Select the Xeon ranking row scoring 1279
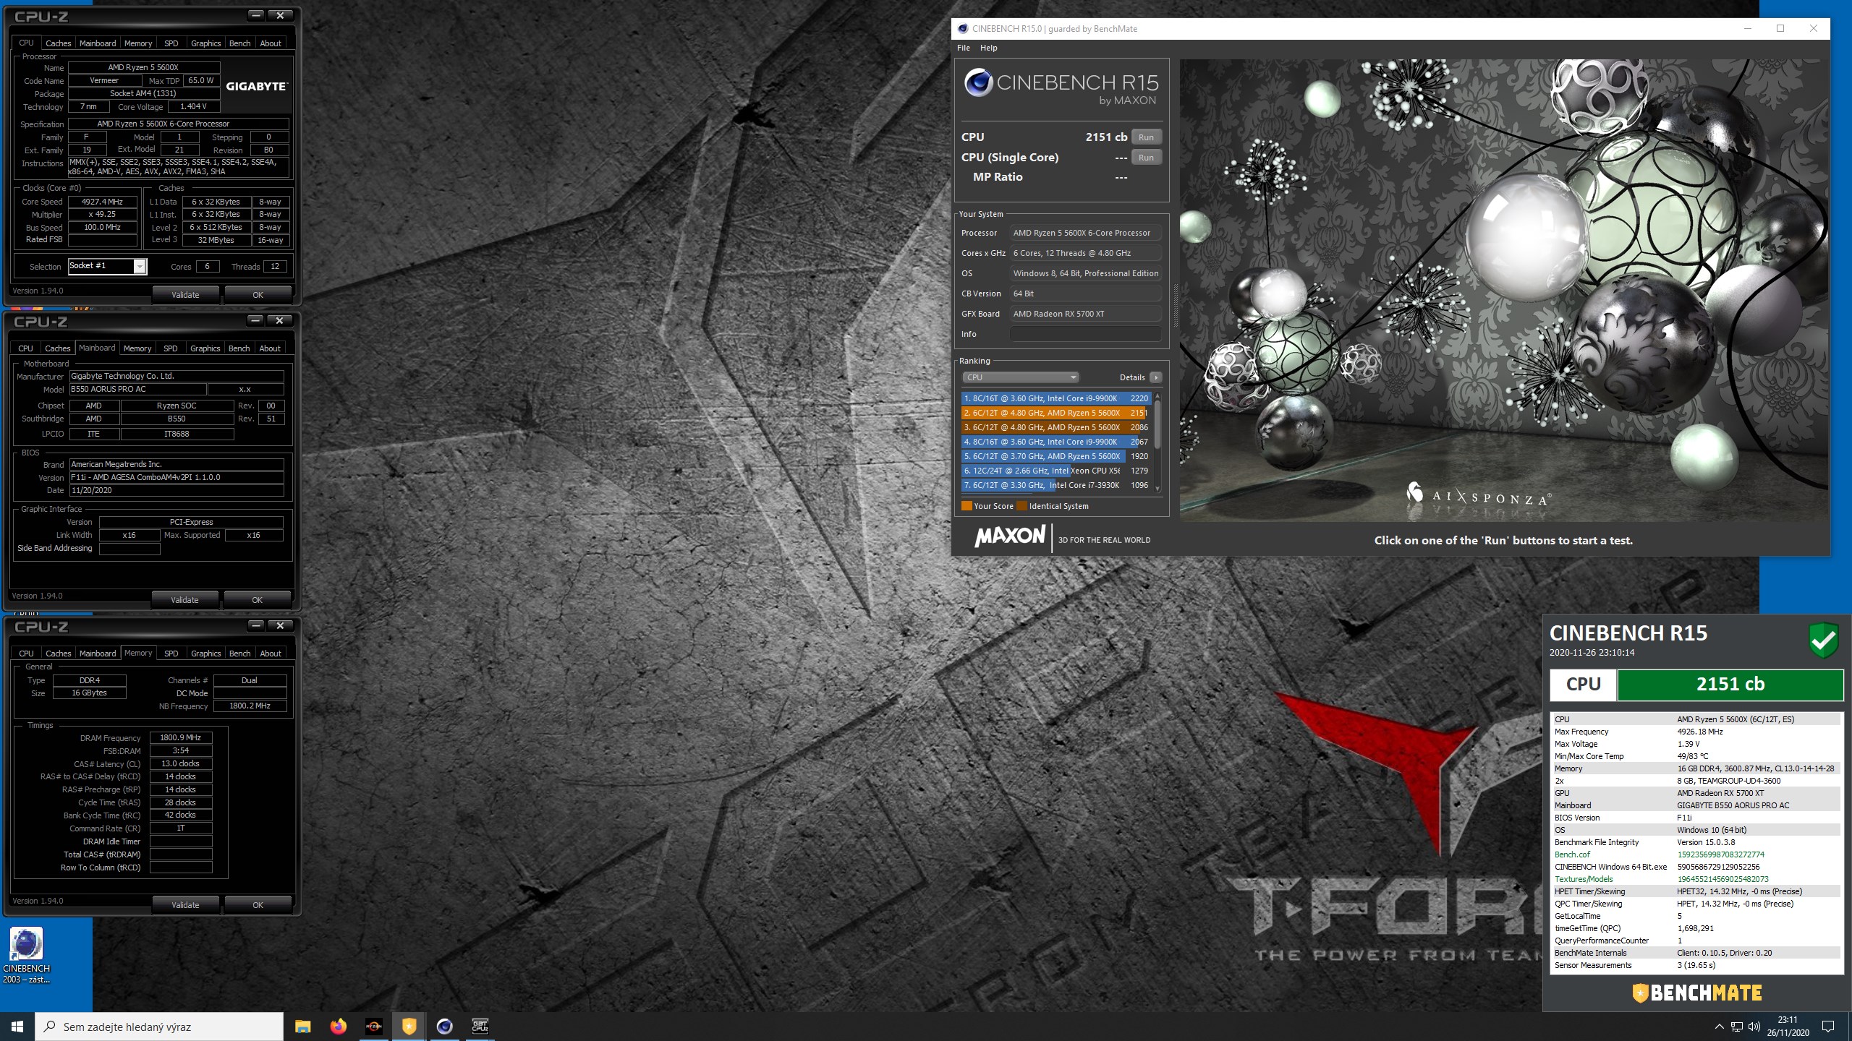This screenshot has width=1852, height=1041. 1055,471
